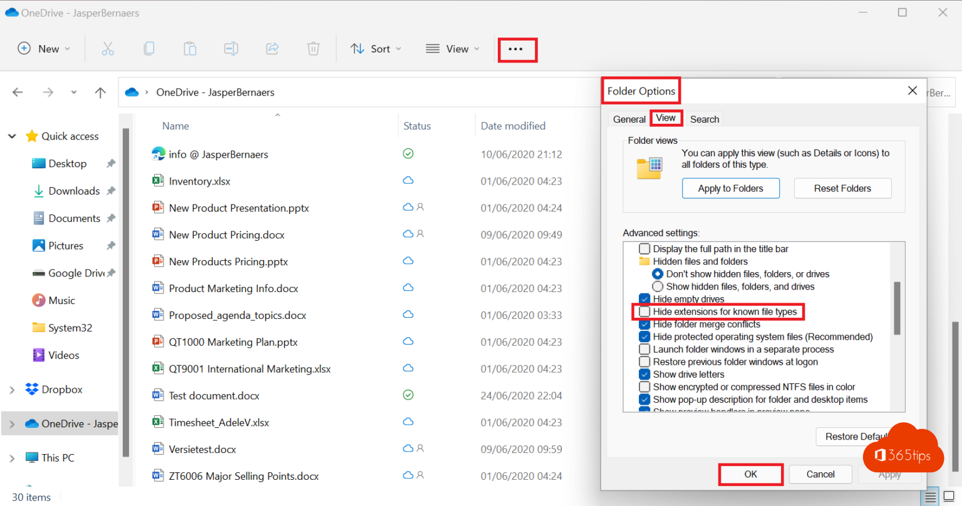
Task: Select the Copy icon in the toolbar
Action: pyautogui.click(x=149, y=48)
